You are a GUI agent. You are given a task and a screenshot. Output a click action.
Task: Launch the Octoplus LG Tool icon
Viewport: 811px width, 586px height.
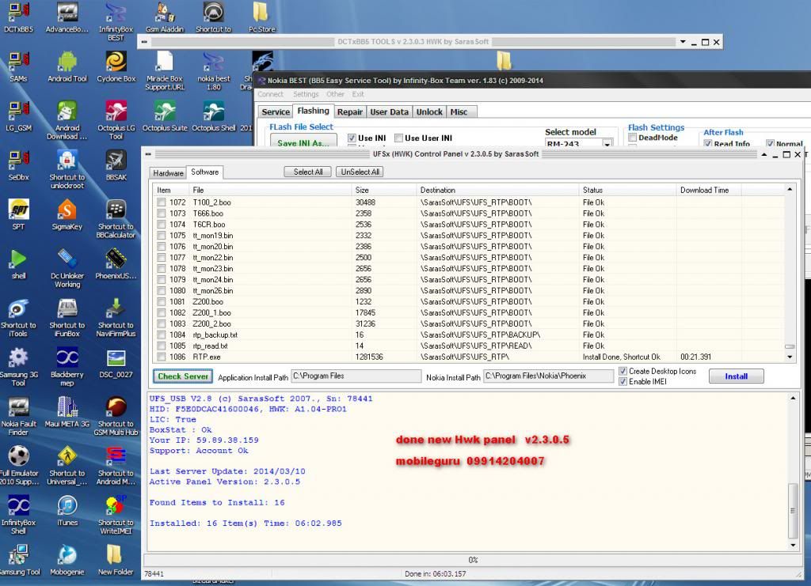point(116,120)
